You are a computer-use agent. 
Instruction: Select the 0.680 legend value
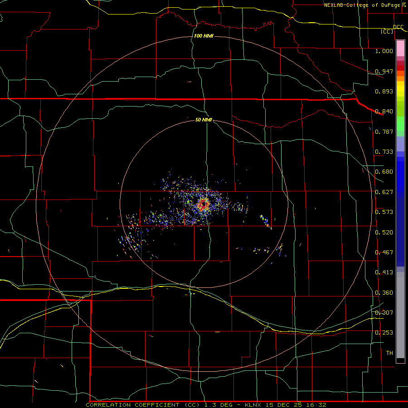pos(384,172)
